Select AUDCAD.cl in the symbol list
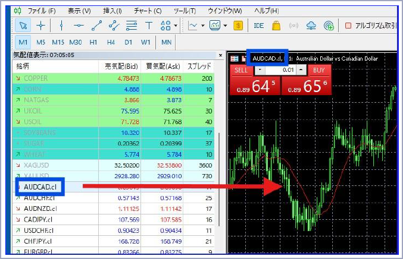The width and height of the screenshot is (403, 259). pos(40,186)
